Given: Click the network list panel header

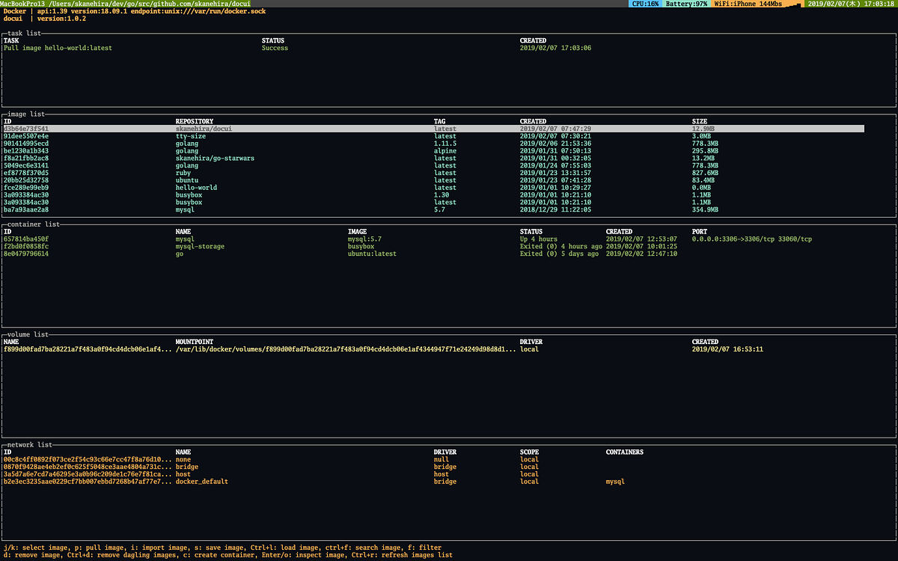Looking at the screenshot, I should pyautogui.click(x=27, y=444).
